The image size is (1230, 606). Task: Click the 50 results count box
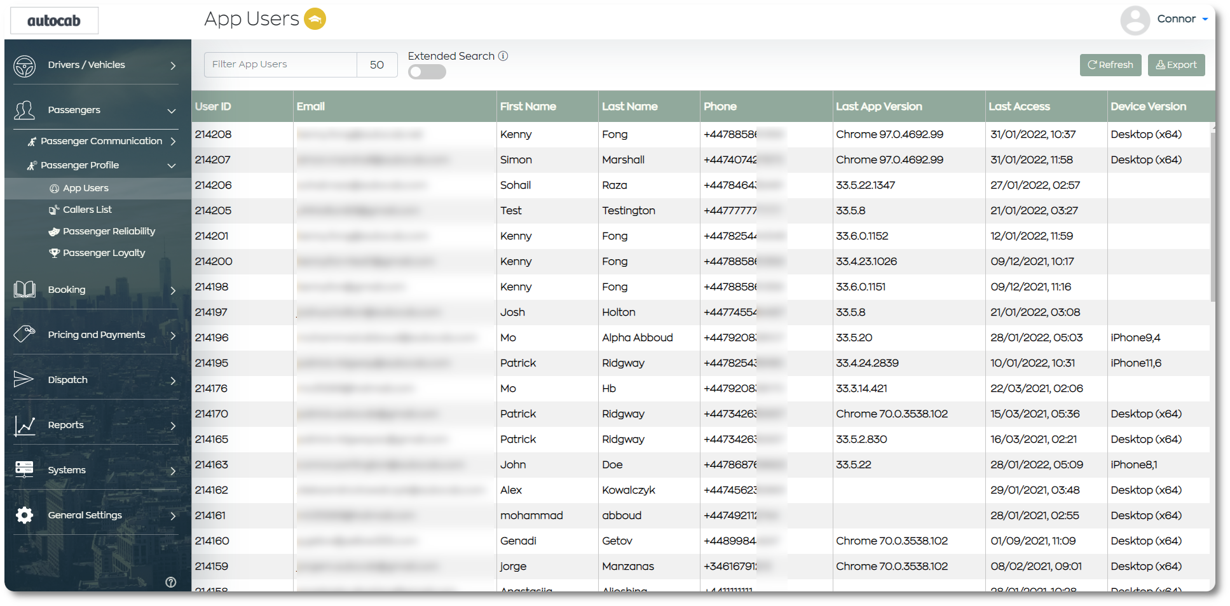[377, 65]
